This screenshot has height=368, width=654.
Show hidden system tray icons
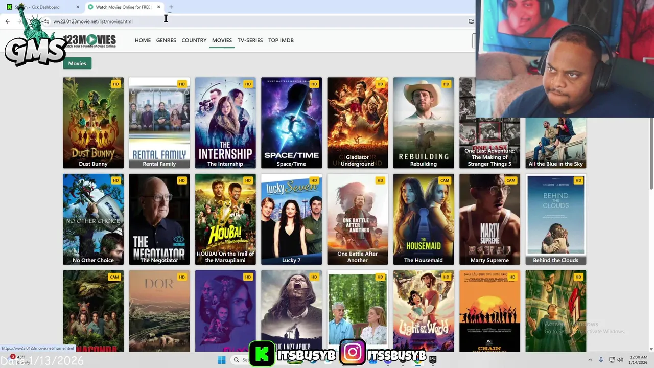pos(590,360)
